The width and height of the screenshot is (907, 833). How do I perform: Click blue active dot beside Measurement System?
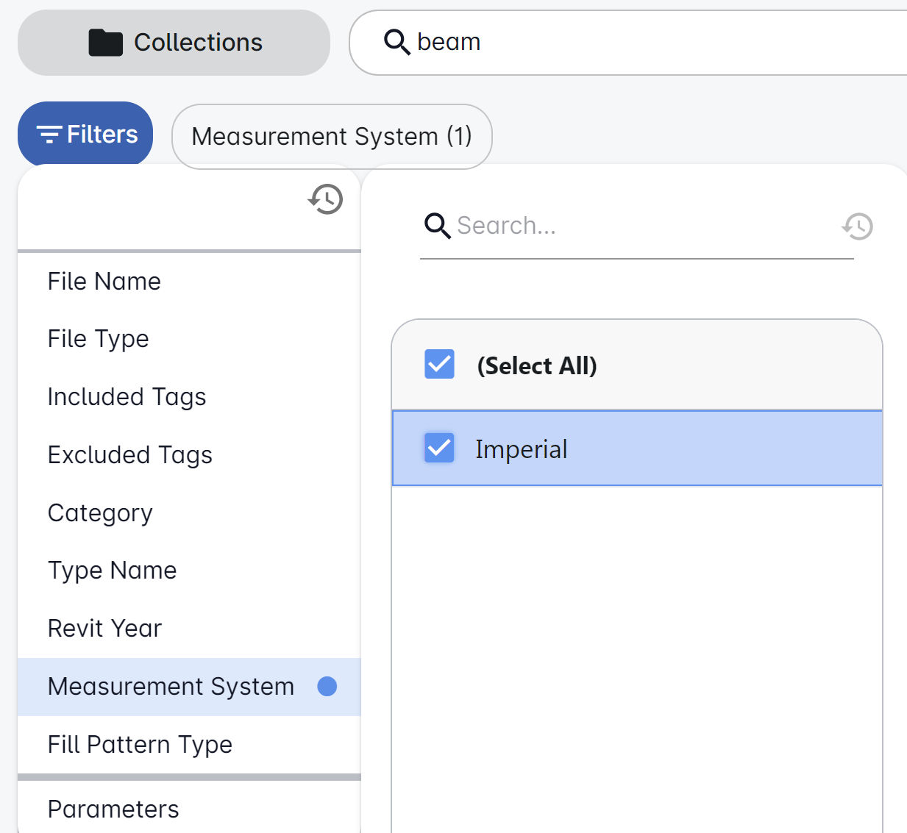(x=327, y=687)
